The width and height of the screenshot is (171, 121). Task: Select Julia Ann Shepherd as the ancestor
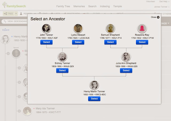coord(126,71)
